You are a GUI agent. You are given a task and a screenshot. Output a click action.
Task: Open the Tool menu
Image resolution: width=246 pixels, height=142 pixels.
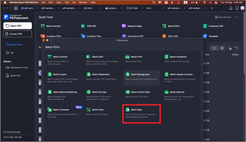tap(67, 2)
